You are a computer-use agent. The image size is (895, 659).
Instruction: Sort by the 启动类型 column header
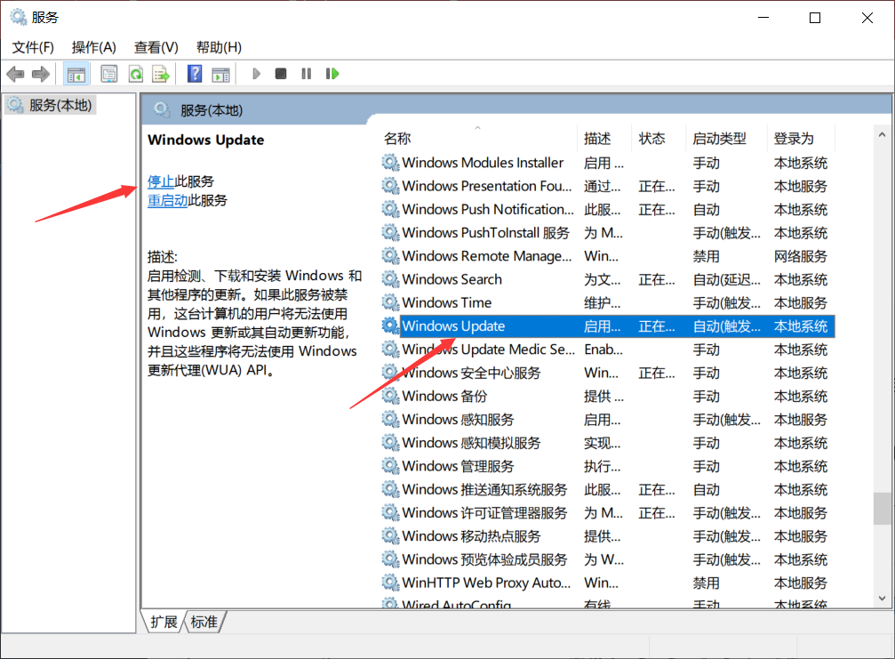(726, 138)
